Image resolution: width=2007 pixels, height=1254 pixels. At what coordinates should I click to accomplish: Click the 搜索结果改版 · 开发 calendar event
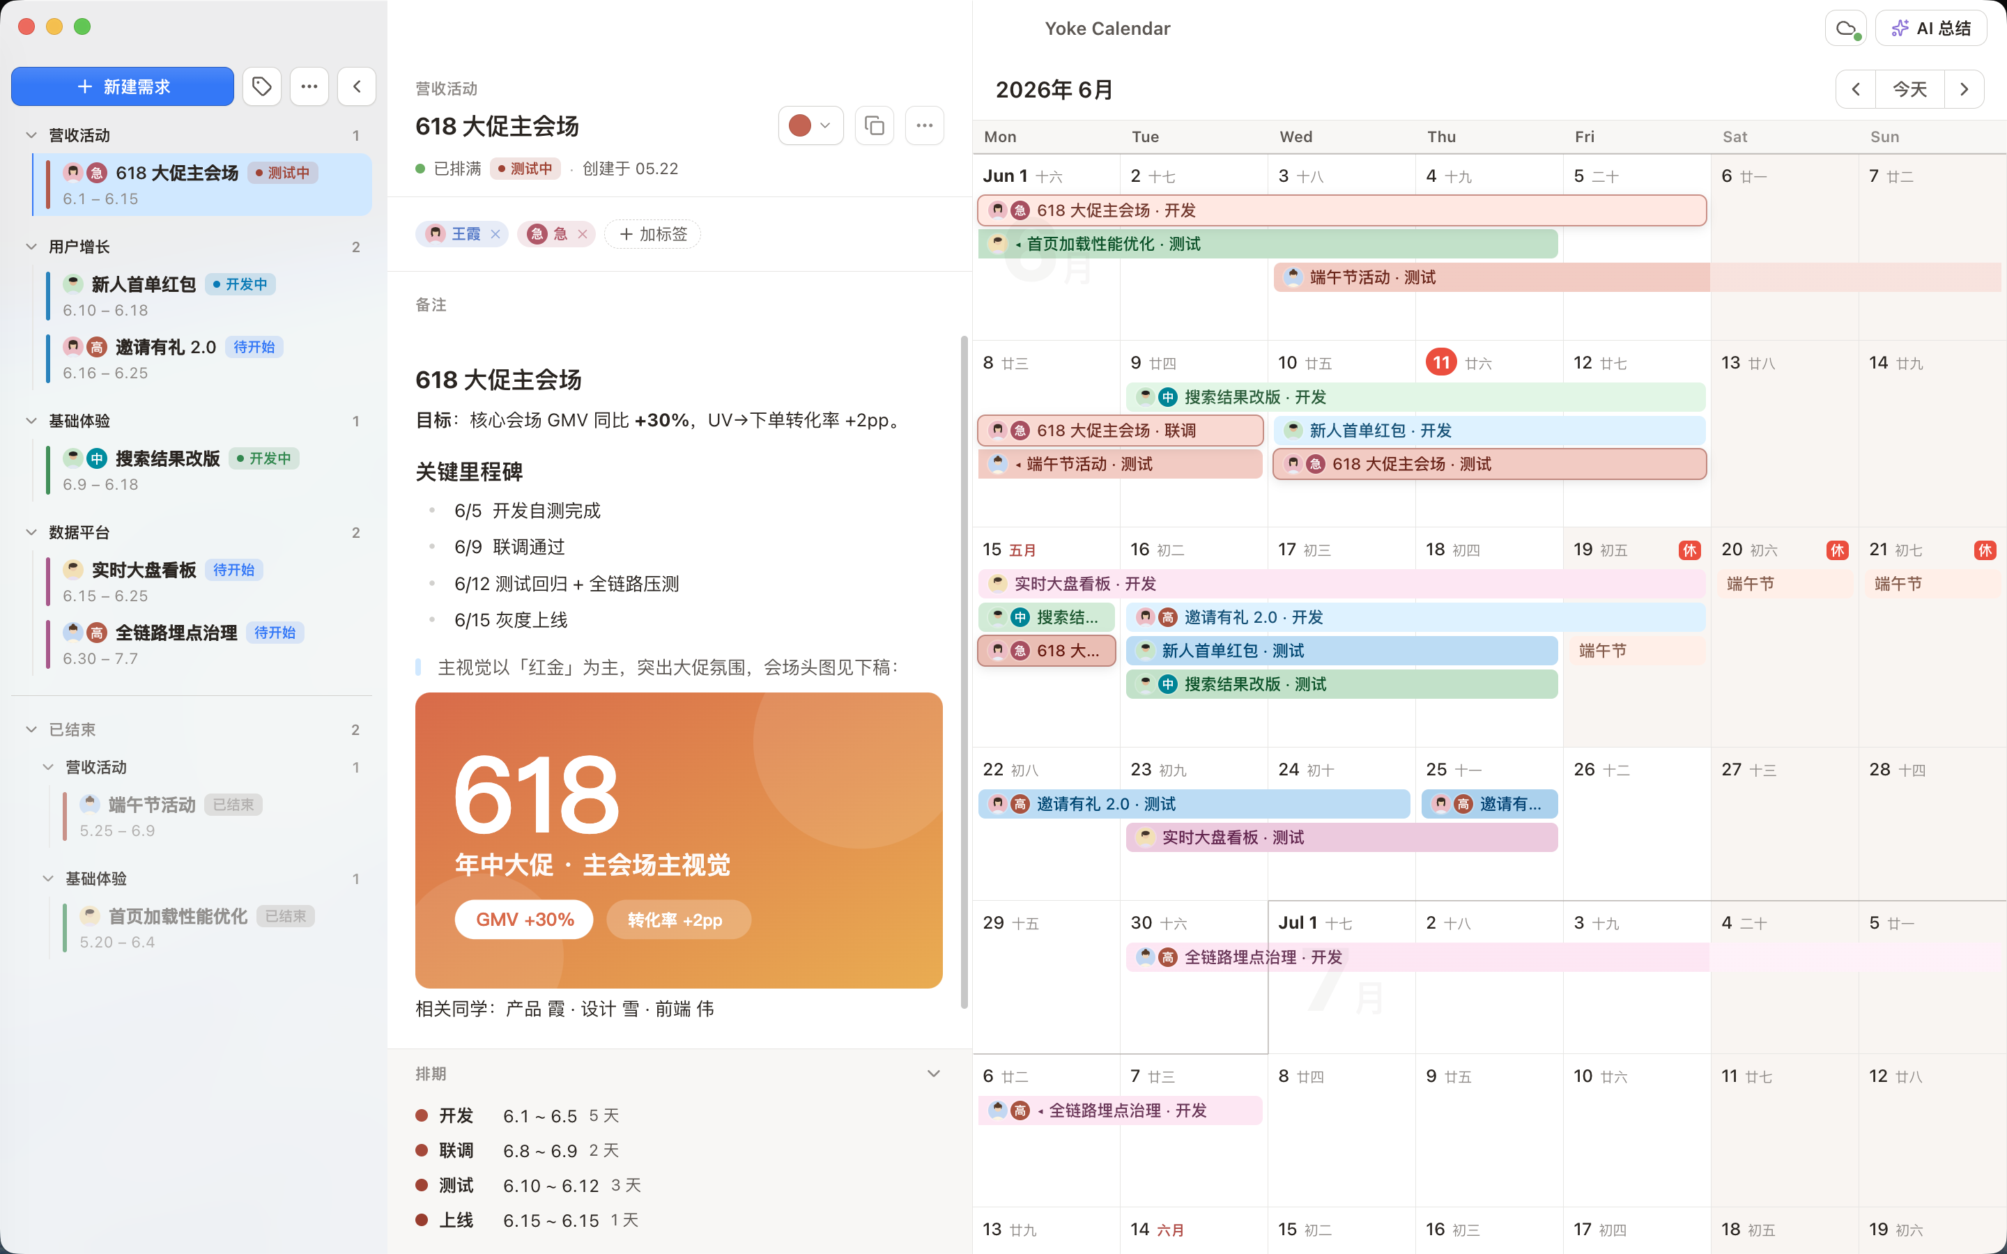pyautogui.click(x=1415, y=396)
